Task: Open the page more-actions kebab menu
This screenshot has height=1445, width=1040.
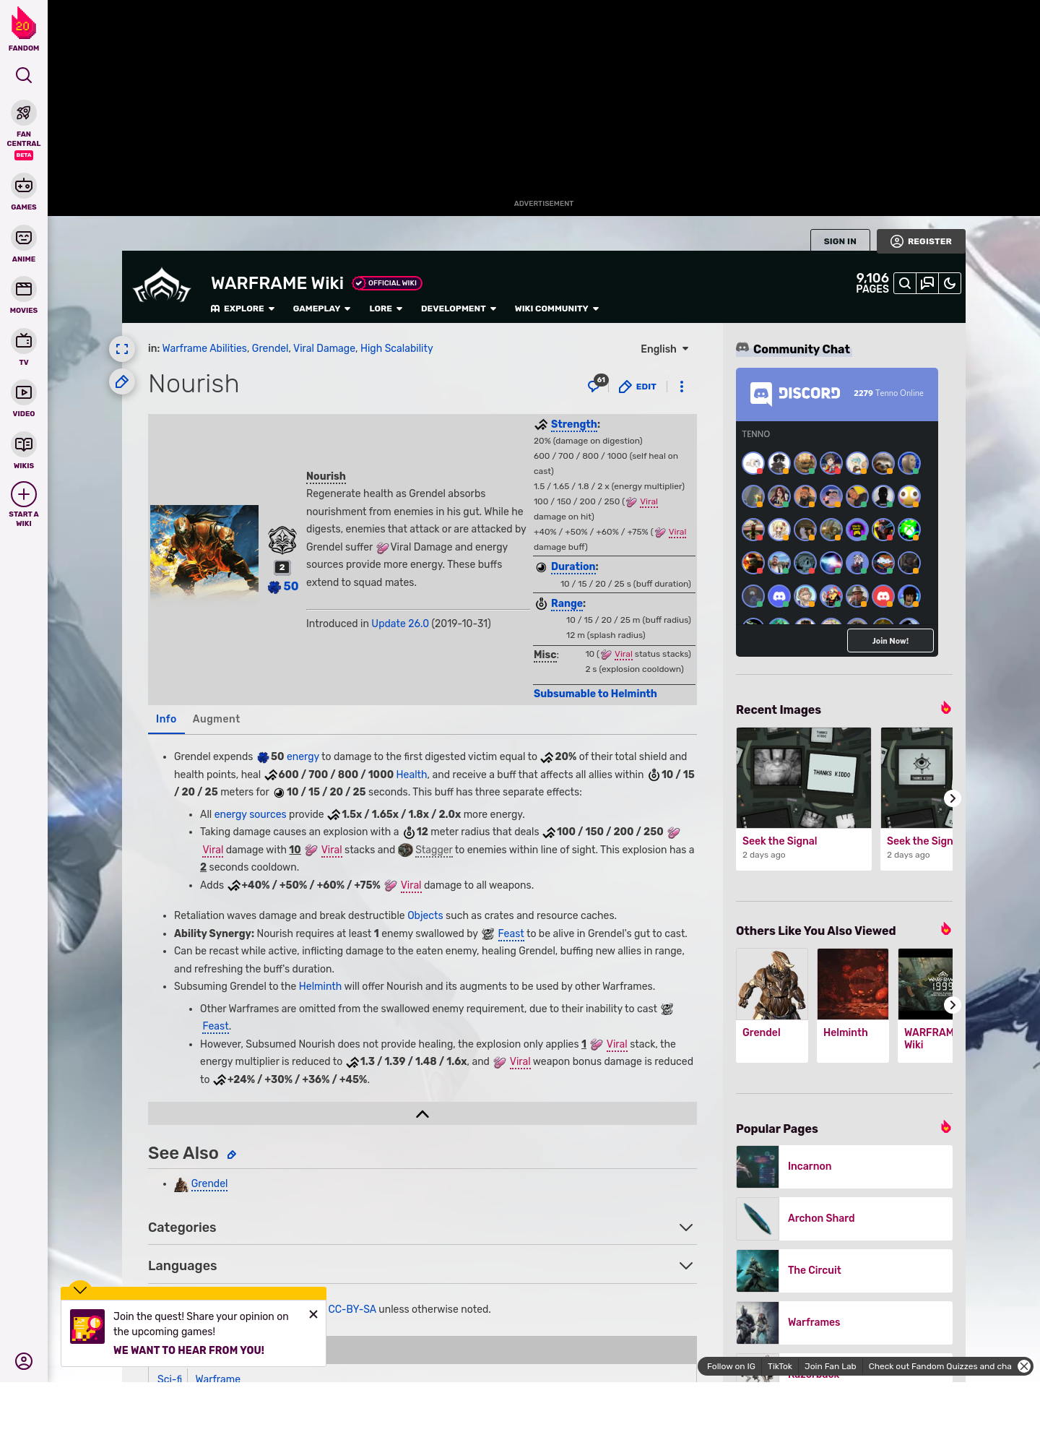Action: [682, 387]
